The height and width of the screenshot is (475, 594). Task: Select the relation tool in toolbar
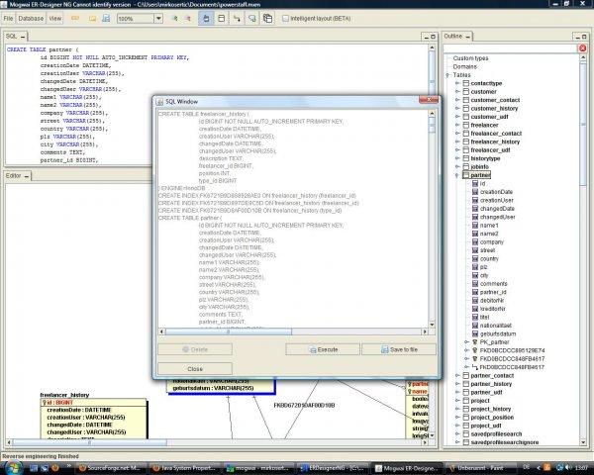tap(237, 18)
